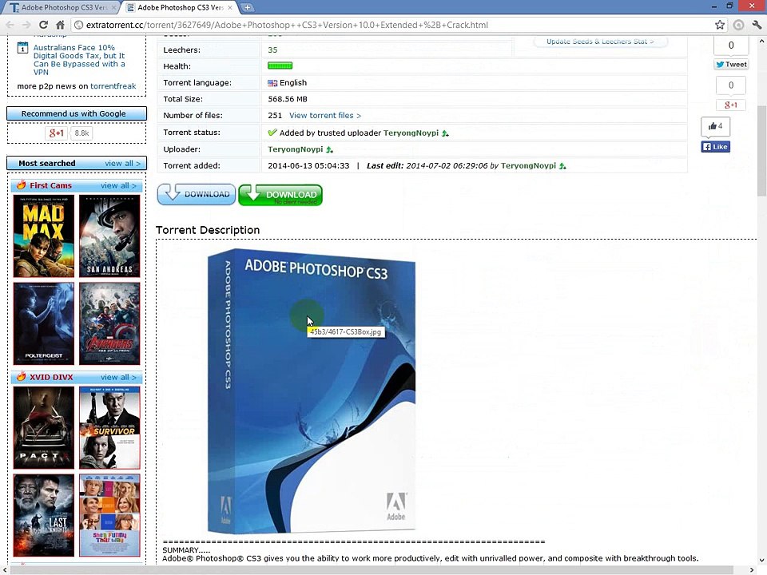The width and height of the screenshot is (767, 575).
Task: Click the tweet count box showing 0
Action: pyautogui.click(x=731, y=46)
